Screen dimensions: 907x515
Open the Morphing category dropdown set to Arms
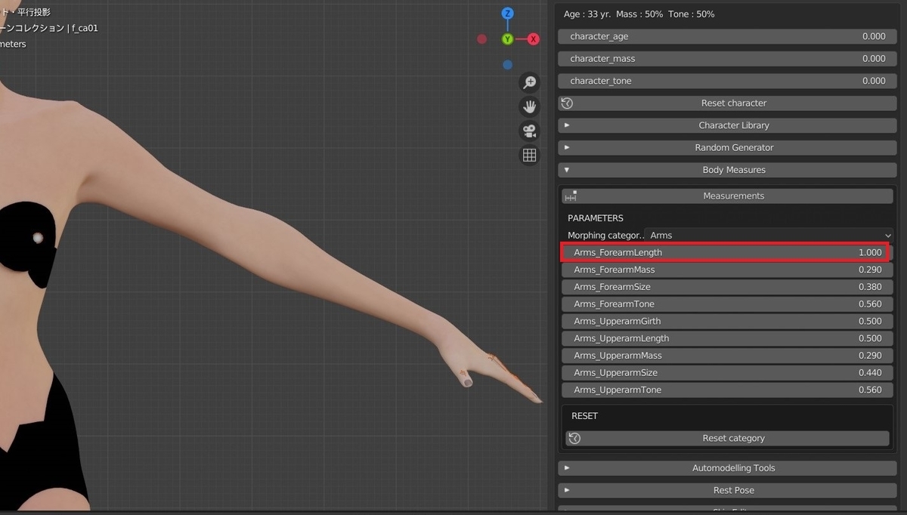click(x=770, y=236)
